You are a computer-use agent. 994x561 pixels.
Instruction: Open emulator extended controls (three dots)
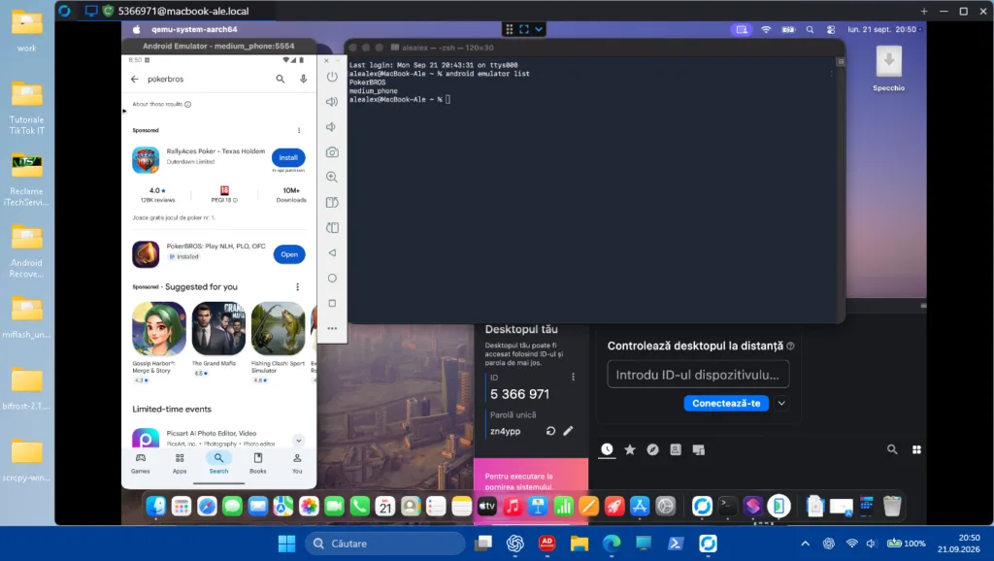click(x=332, y=328)
